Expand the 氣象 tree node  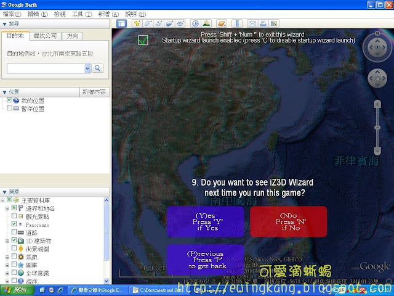click(x=7, y=257)
